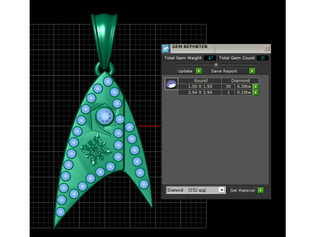Image resolution: width=316 pixels, height=237 pixels.
Task: Click the 0.38tw weight cell
Action: point(244,87)
